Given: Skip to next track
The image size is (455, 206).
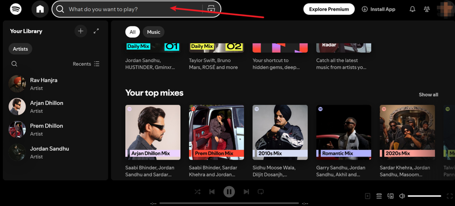Looking at the screenshot, I should 246,191.
